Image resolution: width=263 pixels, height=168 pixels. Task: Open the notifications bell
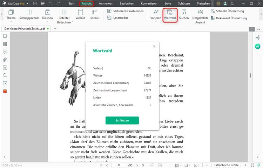click(x=232, y=4)
